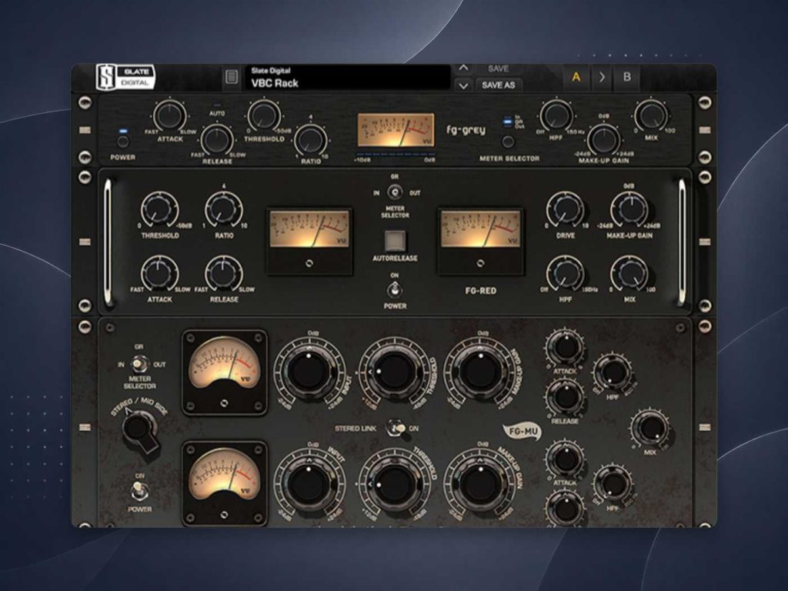Toggle FG-Grey POWER button
788x591 pixels.
pyautogui.click(x=123, y=141)
